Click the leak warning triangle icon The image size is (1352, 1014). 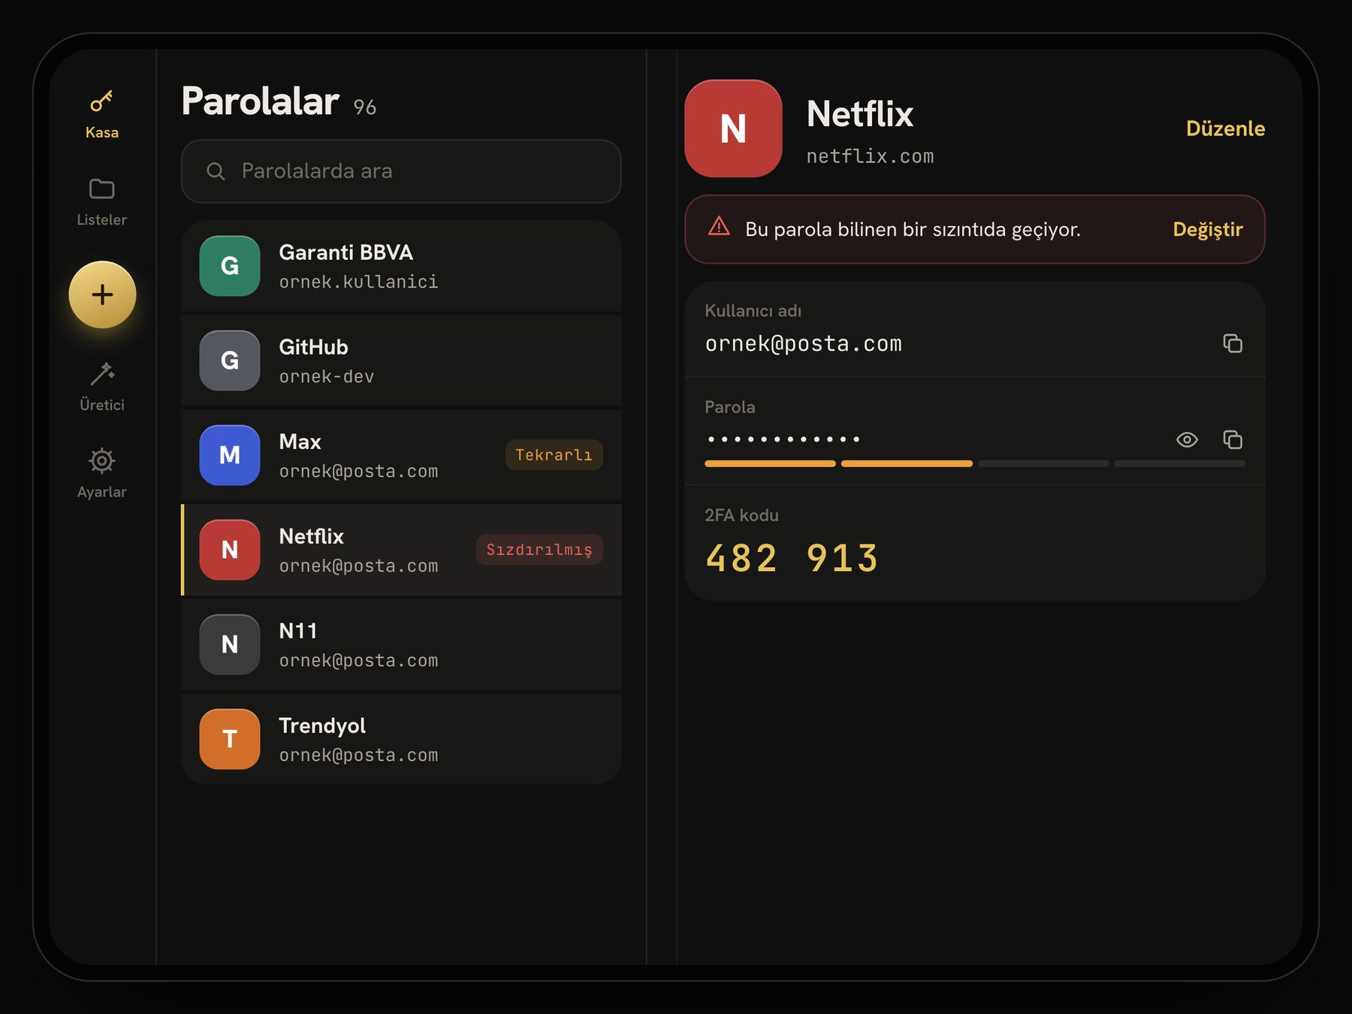(719, 226)
